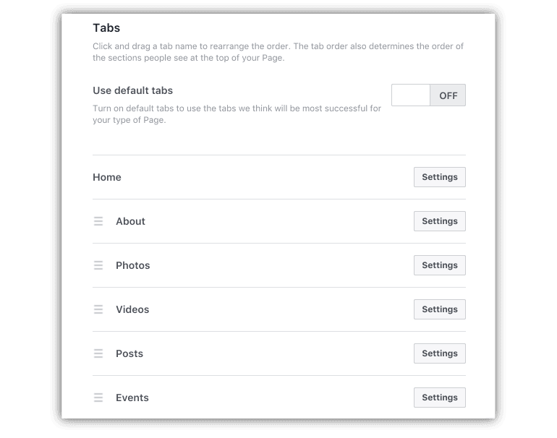
Task: Select the Home tab row label
Action: 107,177
